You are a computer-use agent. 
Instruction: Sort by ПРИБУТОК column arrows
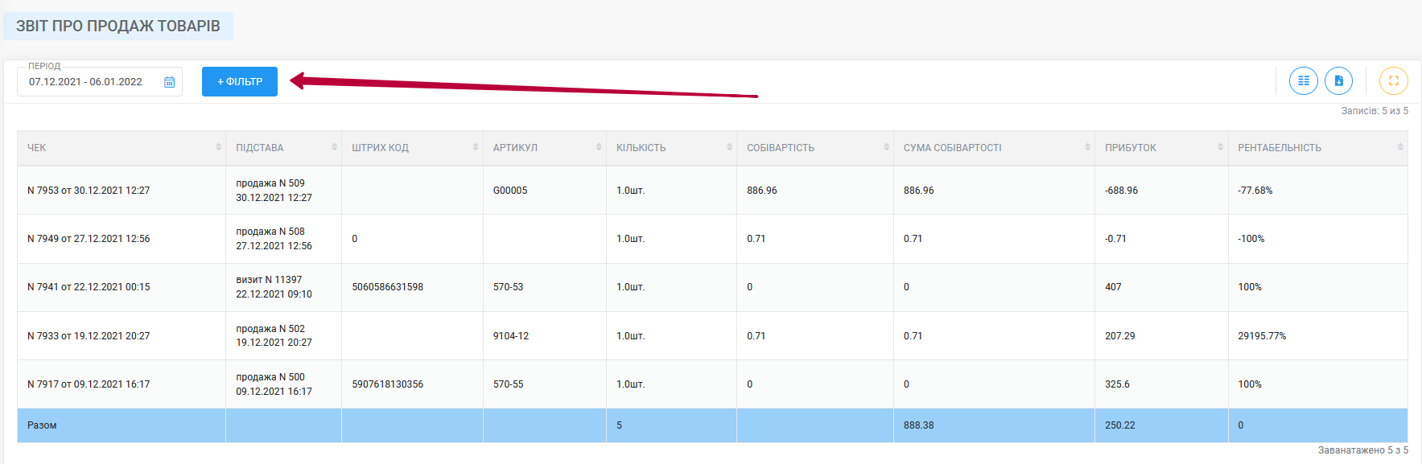point(1221,147)
